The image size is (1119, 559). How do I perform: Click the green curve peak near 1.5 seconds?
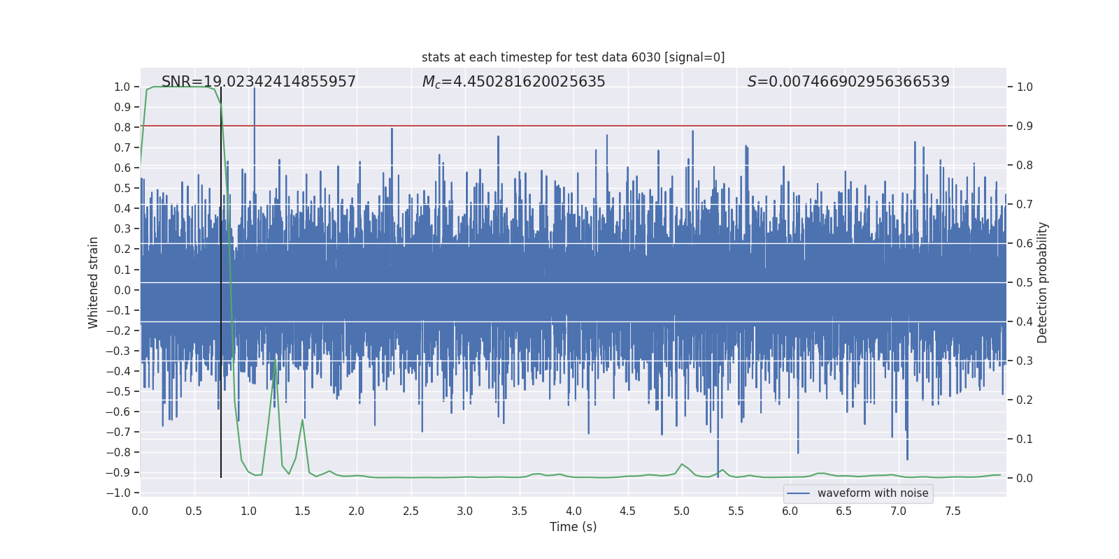coord(302,420)
